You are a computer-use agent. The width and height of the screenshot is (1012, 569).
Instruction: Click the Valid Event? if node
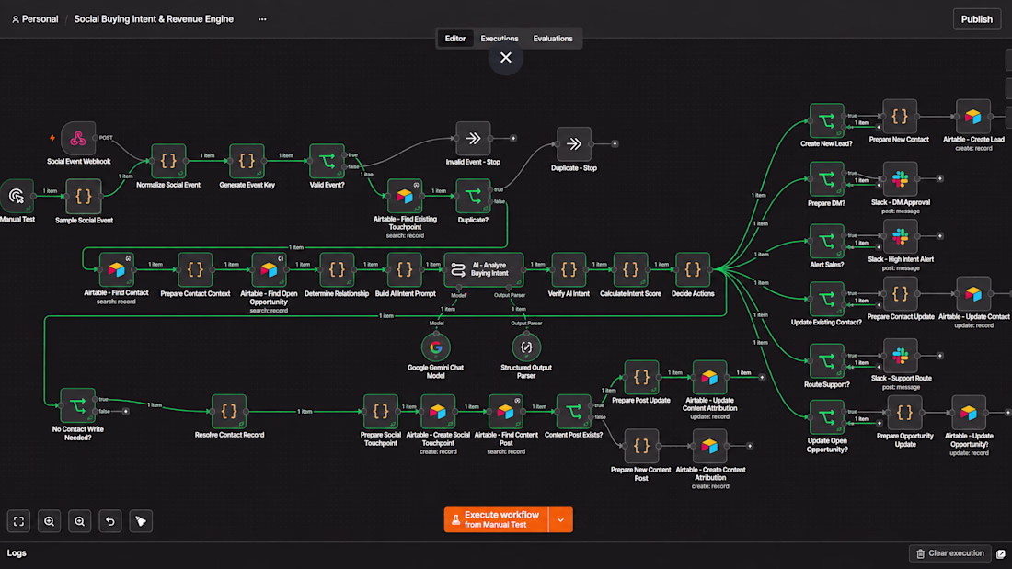328,161
